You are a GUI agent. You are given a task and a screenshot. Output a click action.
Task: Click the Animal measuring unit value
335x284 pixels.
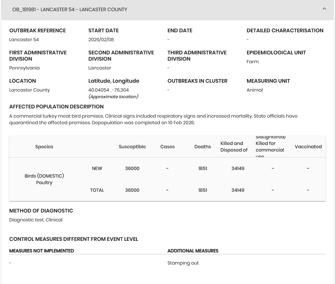click(255, 90)
